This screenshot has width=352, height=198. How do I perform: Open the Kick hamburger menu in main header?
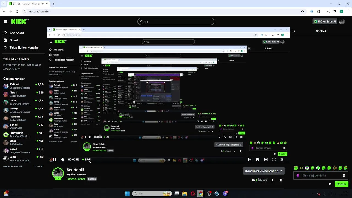[x=6, y=21]
